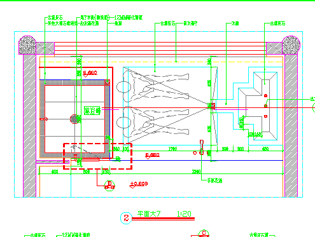Image resolution: width=315 pixels, height=237 pixels.
Task: Click the green boxed shower room label
Action: point(92,111)
